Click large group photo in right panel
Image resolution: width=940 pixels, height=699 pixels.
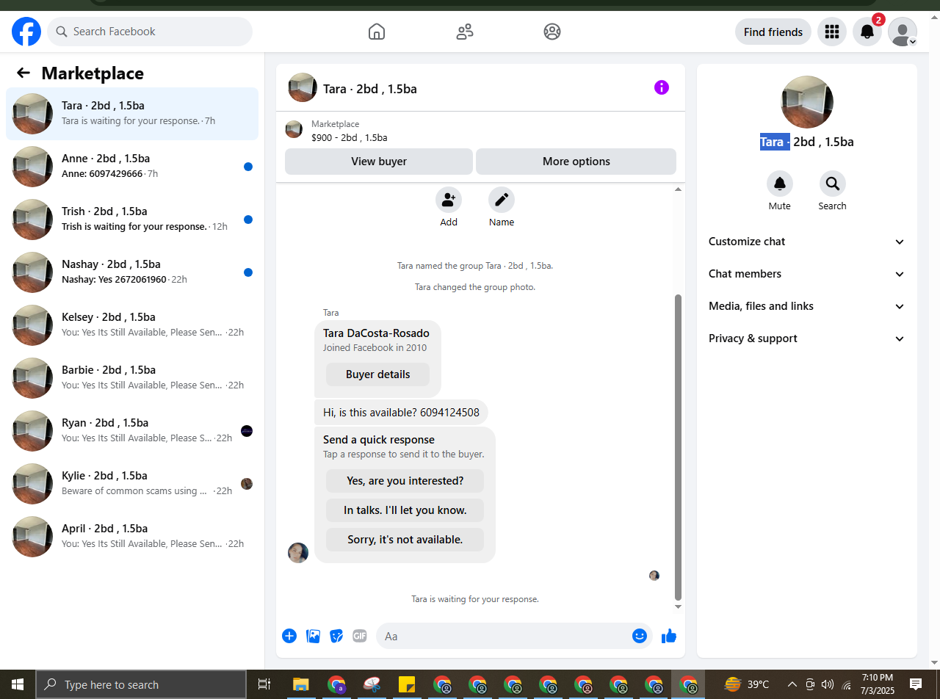(807, 102)
